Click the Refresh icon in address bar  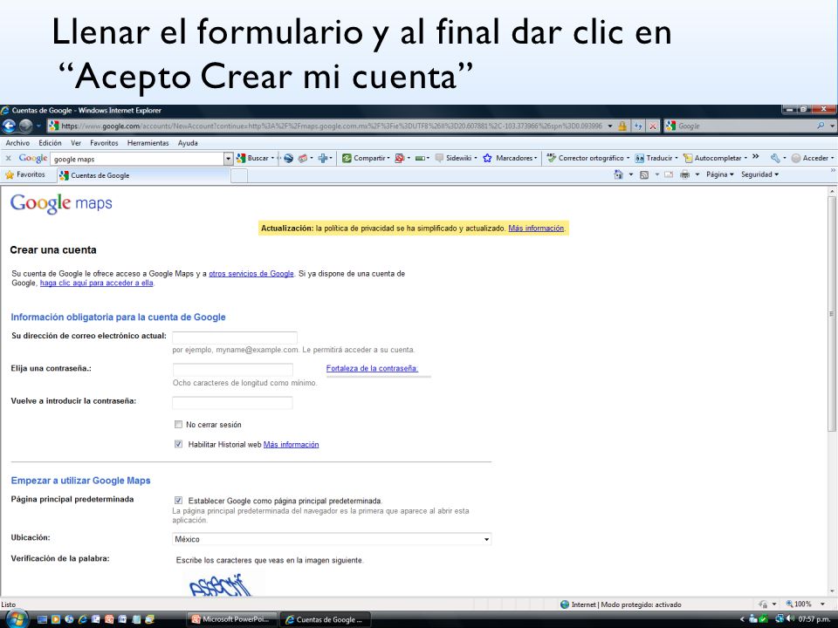638,126
